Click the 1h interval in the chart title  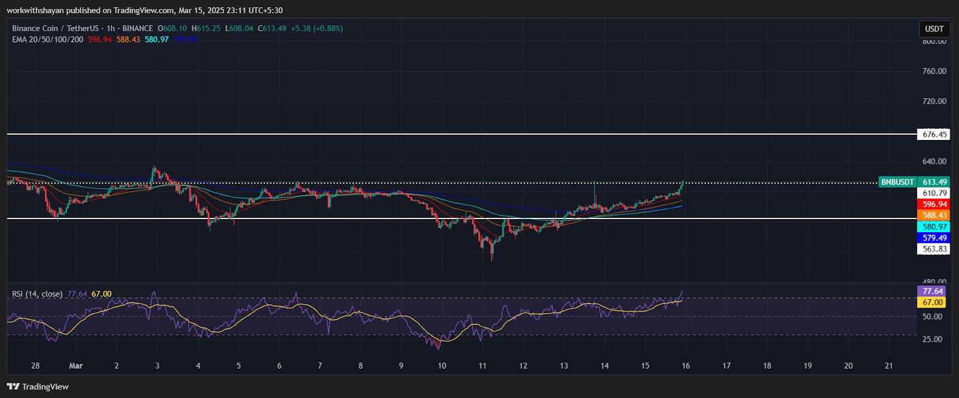click(110, 28)
